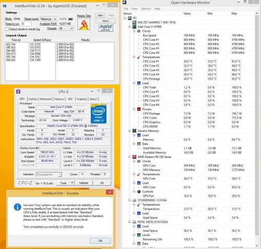This screenshot has height=249, width=261.
Task: Click the AMD Radeon R9 200 Series icon
Action: coord(134,157)
